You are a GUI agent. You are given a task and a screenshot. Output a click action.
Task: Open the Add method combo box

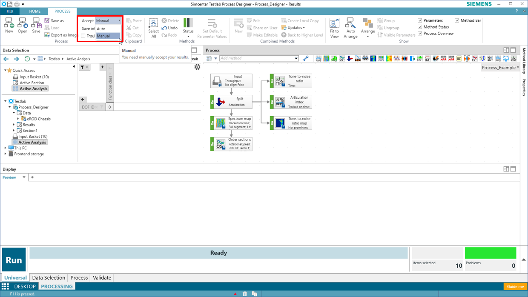(x=259, y=58)
